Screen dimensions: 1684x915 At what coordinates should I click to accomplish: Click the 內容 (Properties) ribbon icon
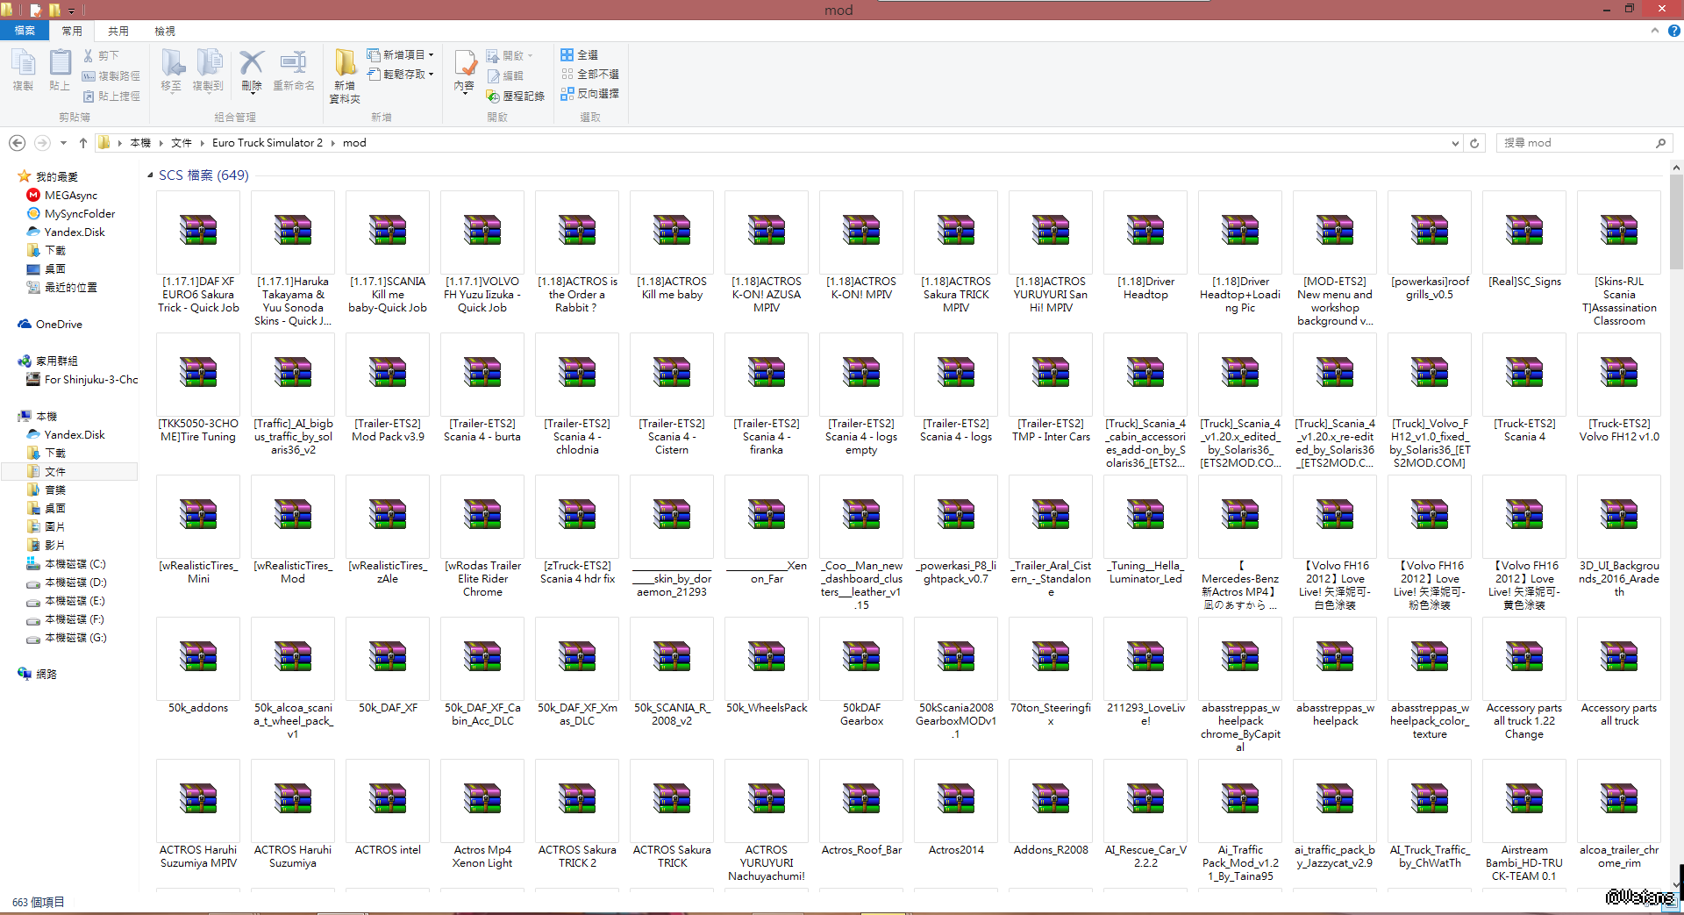[x=465, y=70]
